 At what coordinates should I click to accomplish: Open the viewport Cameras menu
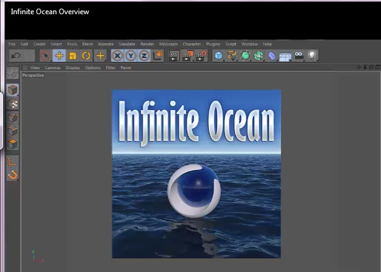click(53, 68)
